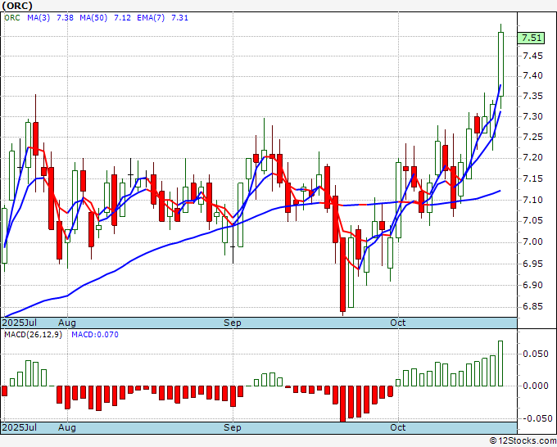Click the 7.10 price axis label

(x=533, y=201)
